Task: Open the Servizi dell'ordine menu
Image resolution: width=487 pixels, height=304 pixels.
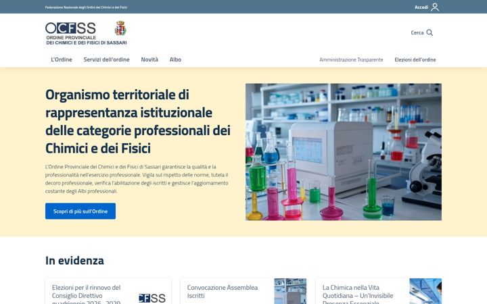Action: tap(107, 59)
